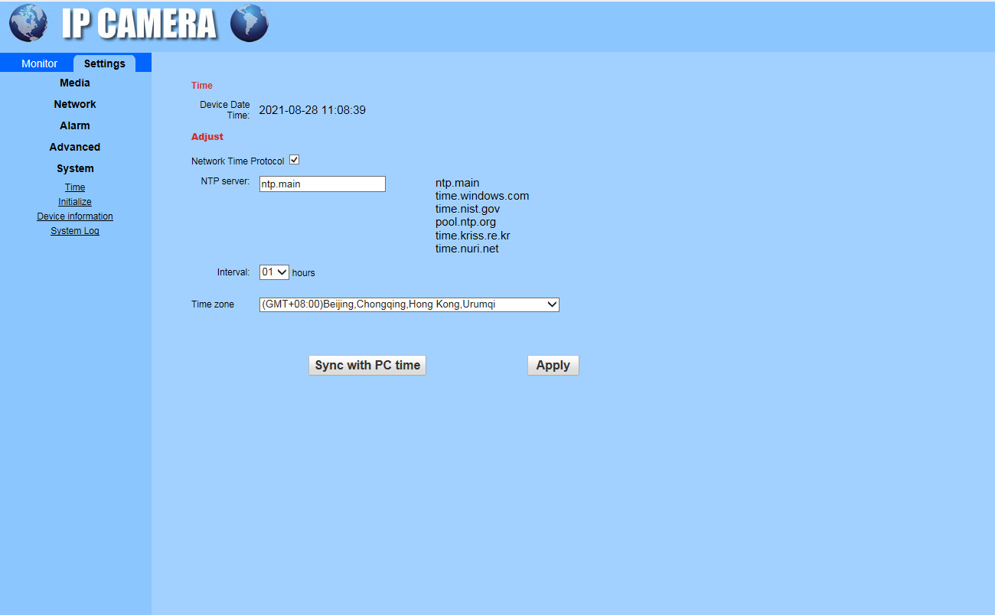The height and width of the screenshot is (615, 995).
Task: Switch to the Monitor tab
Action: coord(39,63)
